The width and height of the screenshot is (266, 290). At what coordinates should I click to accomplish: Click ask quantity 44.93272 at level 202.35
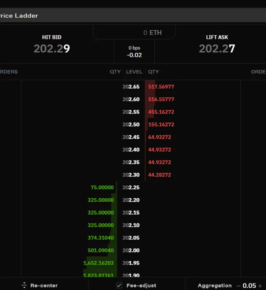click(160, 162)
